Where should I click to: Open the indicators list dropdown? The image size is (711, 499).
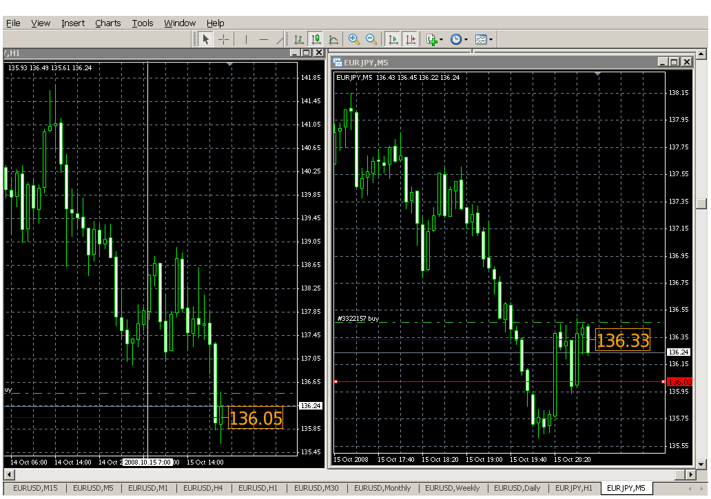[441, 40]
